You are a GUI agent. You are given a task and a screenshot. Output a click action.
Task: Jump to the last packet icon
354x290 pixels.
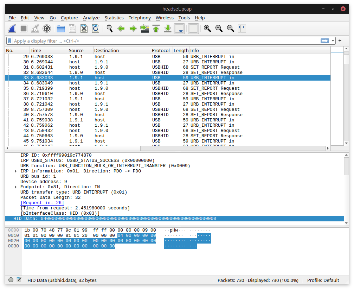pyautogui.click(x=168, y=29)
